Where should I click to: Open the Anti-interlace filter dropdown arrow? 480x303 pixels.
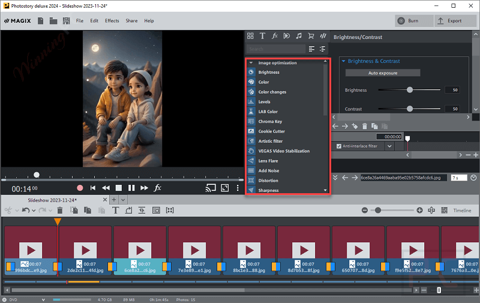click(389, 146)
